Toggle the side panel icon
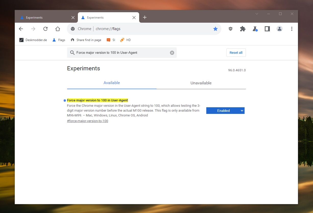This screenshot has width=313, height=213. [x=267, y=29]
